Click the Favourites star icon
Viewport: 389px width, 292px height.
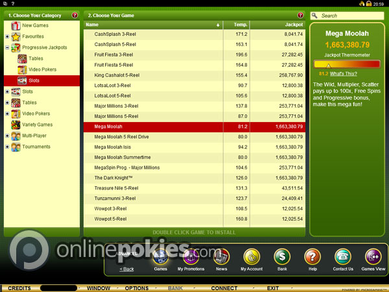tap(16, 36)
